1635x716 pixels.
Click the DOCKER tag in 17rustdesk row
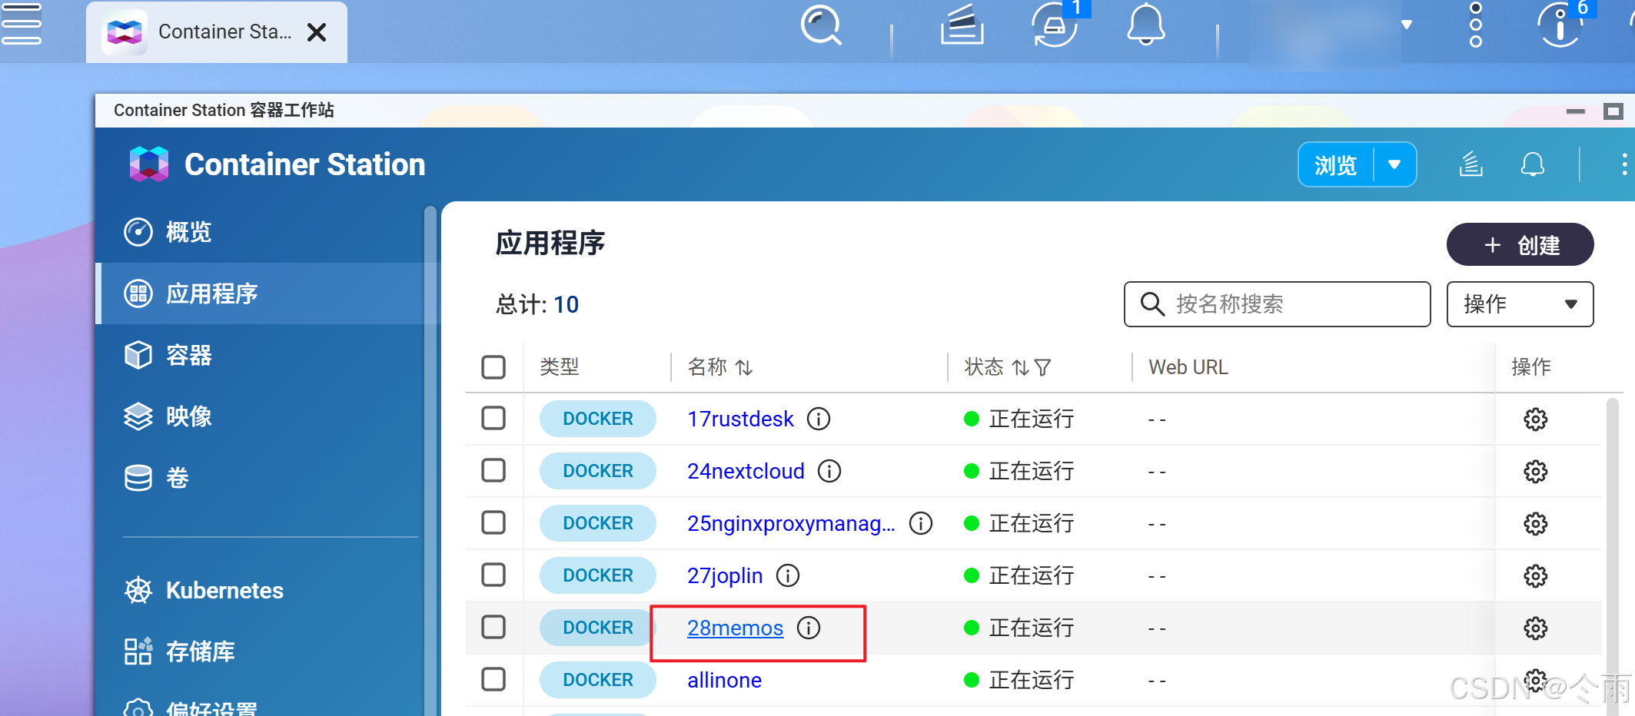click(598, 419)
